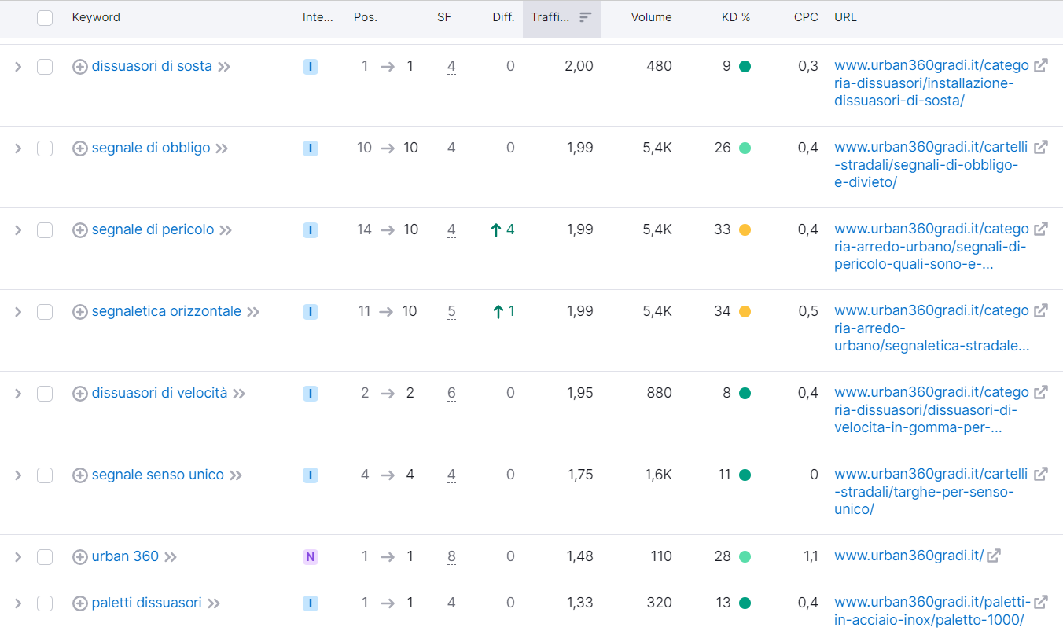The image size is (1063, 638).
Task: Sort table by Volume column
Action: pyautogui.click(x=651, y=17)
